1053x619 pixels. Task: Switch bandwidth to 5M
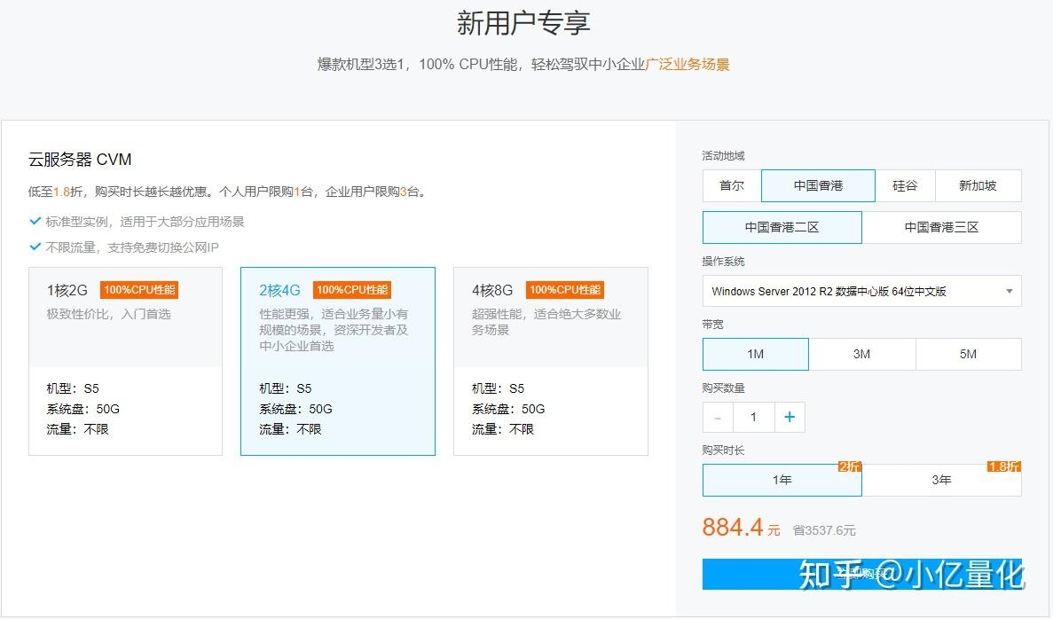[x=968, y=354]
